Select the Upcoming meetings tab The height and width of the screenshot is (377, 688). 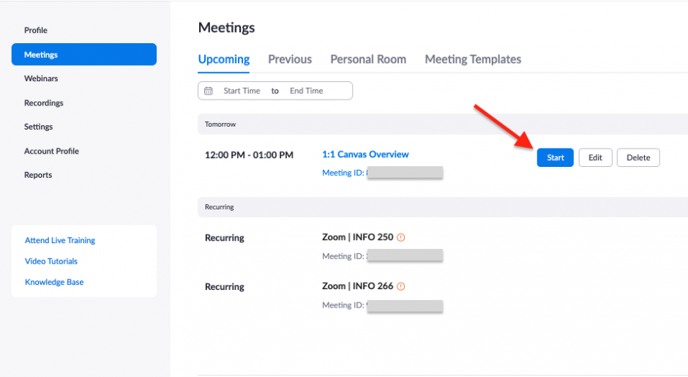pyautogui.click(x=224, y=59)
